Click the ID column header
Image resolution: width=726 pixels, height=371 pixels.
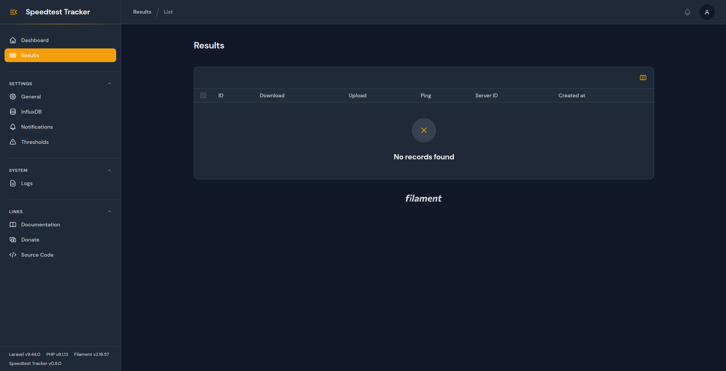pos(221,95)
